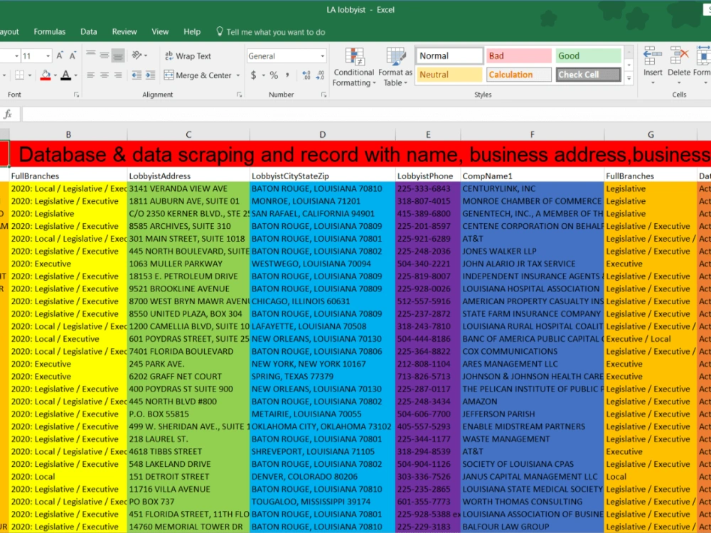Expand the fill color dropdown arrow
Viewport: 711px width, 533px height.
click(x=55, y=75)
